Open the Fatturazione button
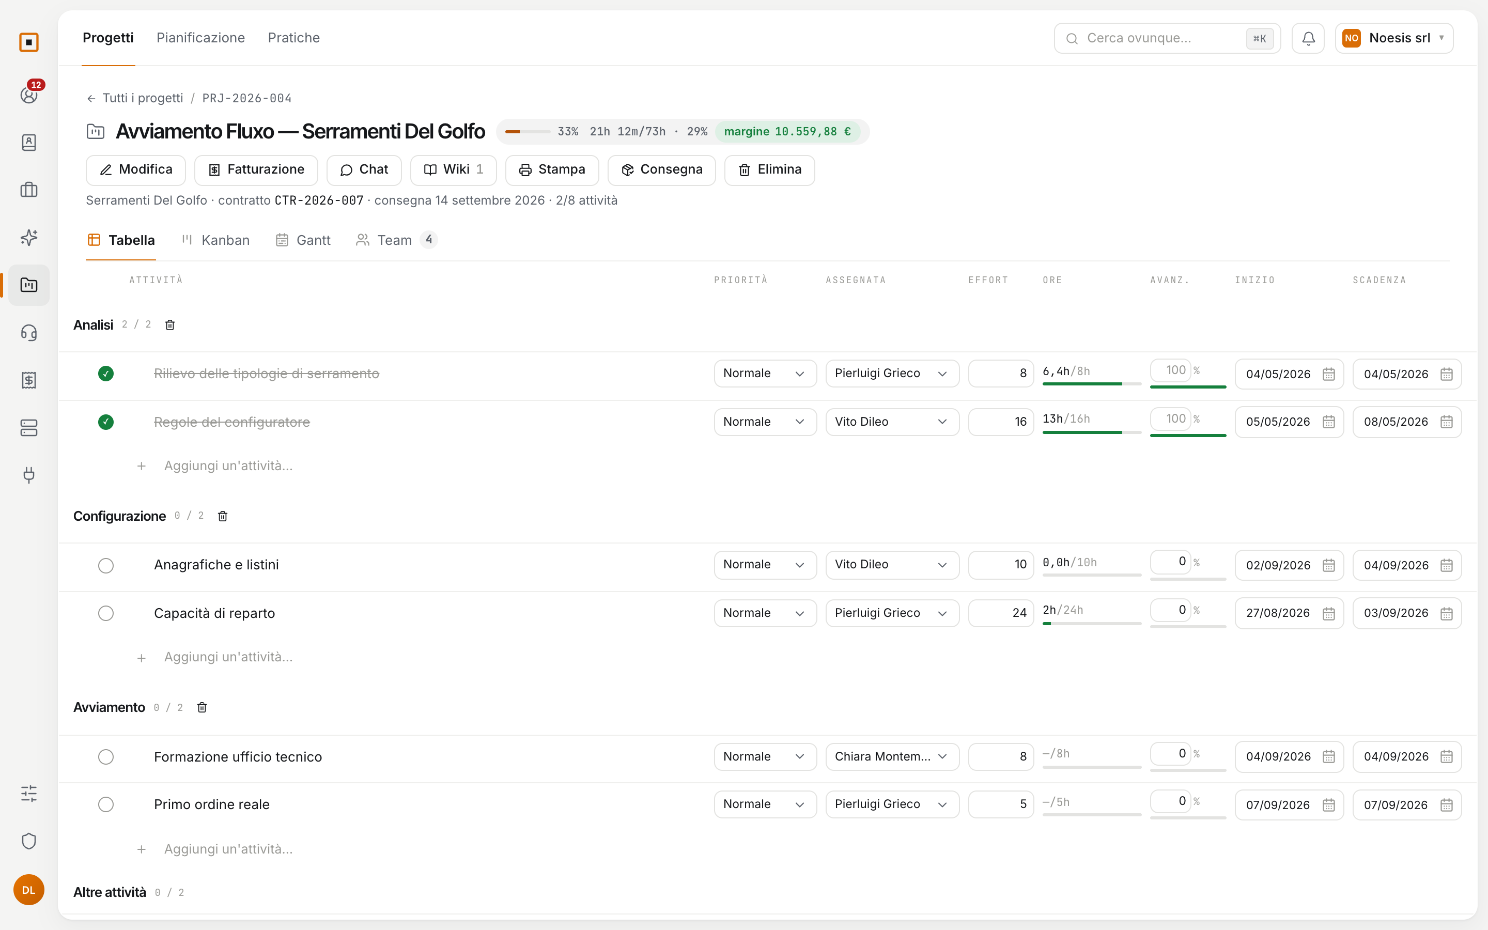The image size is (1488, 930). click(256, 170)
